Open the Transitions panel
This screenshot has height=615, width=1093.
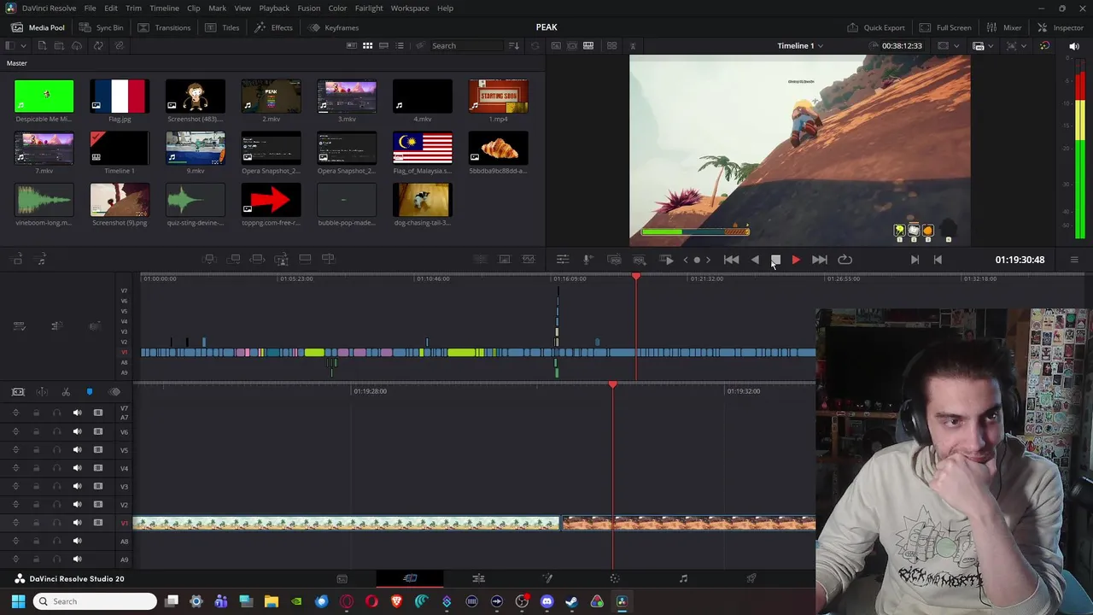pyautogui.click(x=165, y=27)
